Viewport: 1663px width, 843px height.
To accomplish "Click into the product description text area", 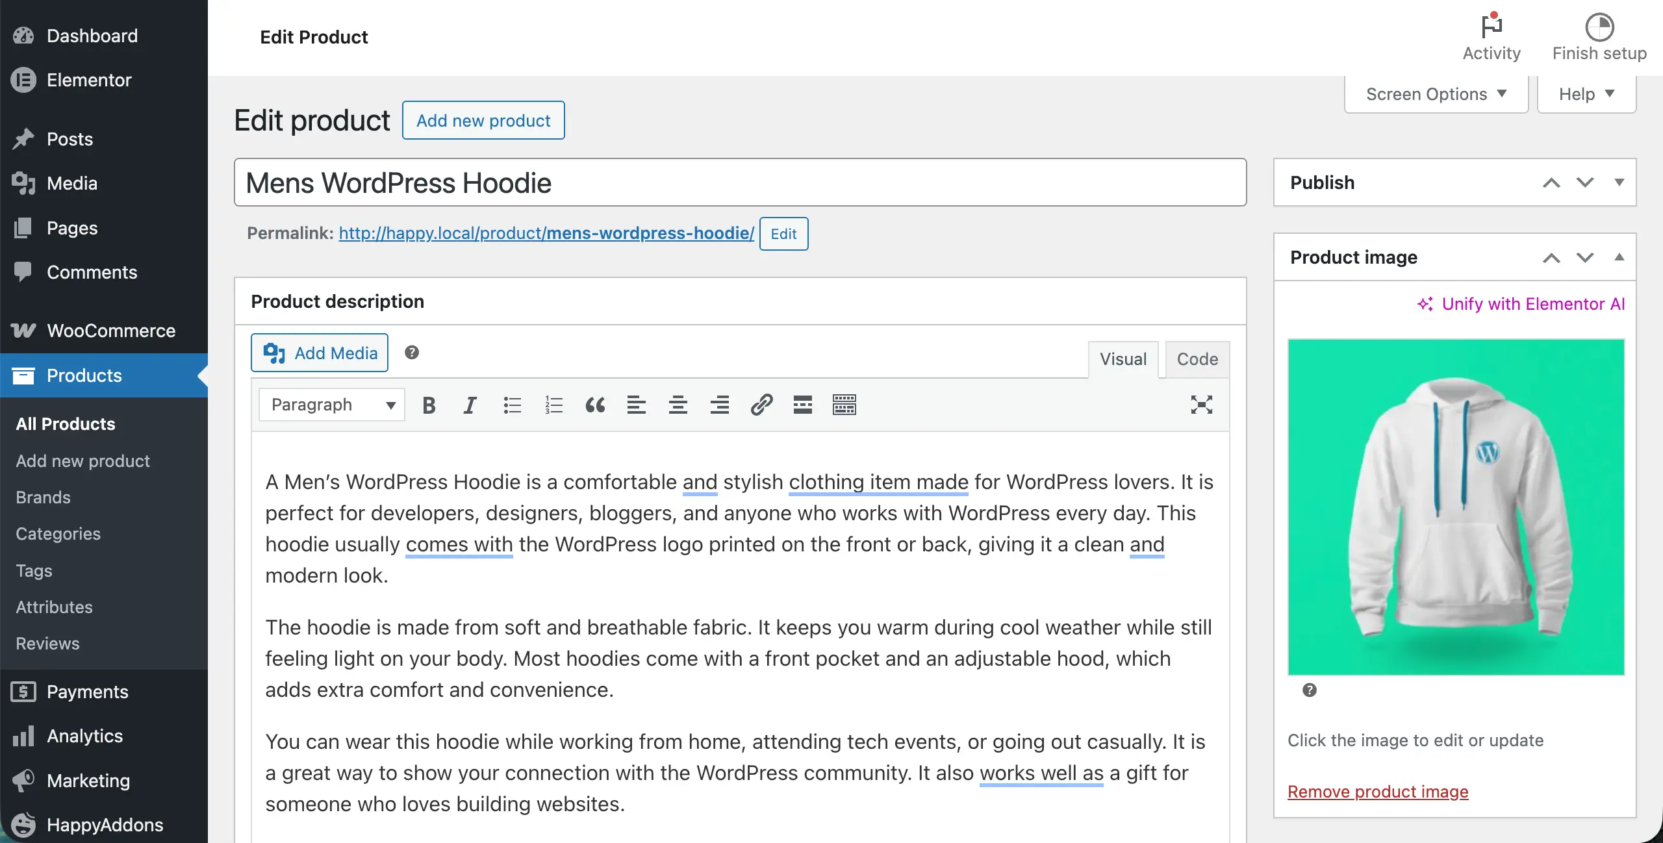I will tap(740, 636).
